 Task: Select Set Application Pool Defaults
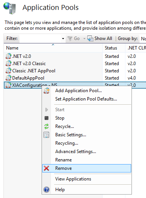tap(87, 99)
